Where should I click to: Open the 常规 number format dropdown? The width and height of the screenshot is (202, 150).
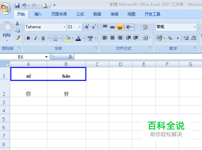coord(194,27)
